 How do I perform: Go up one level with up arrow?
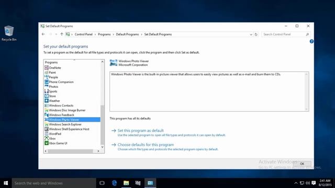[x=62, y=34]
